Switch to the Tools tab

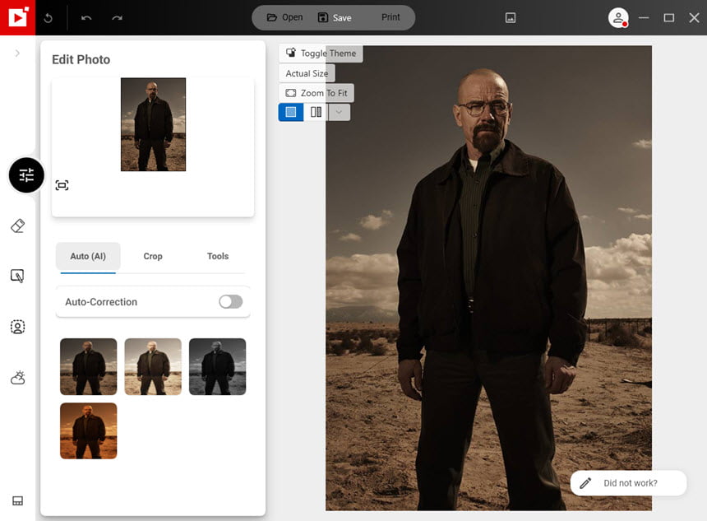[218, 256]
